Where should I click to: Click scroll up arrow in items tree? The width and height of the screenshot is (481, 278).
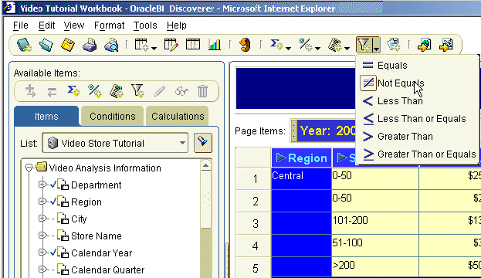click(x=206, y=166)
